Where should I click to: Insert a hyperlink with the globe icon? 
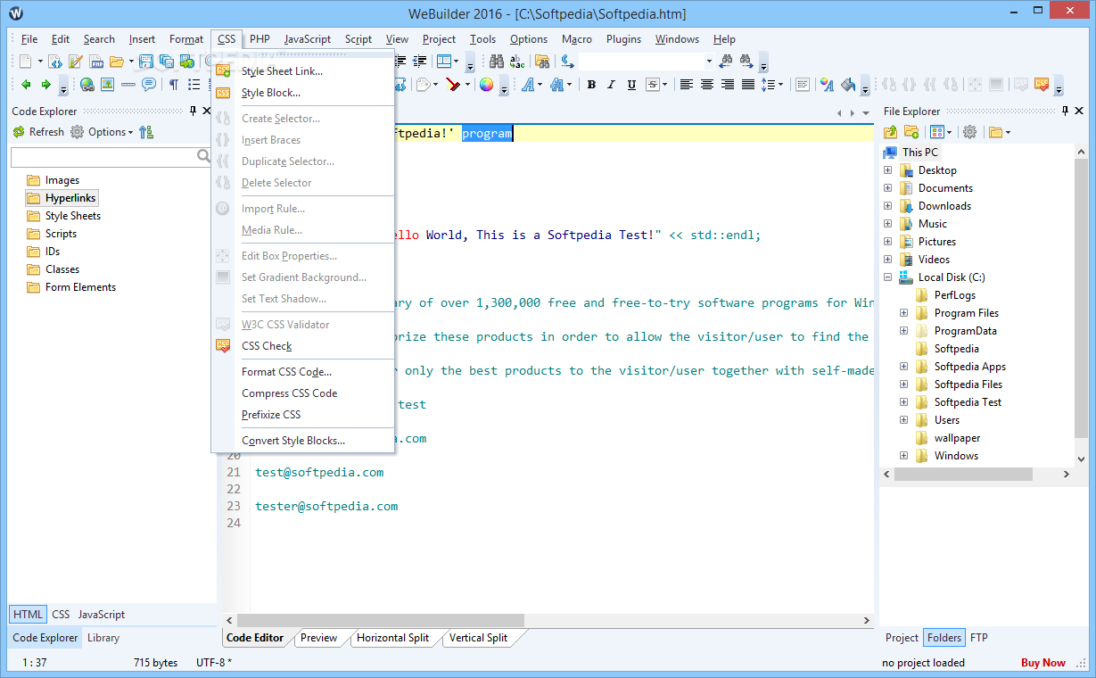point(87,85)
